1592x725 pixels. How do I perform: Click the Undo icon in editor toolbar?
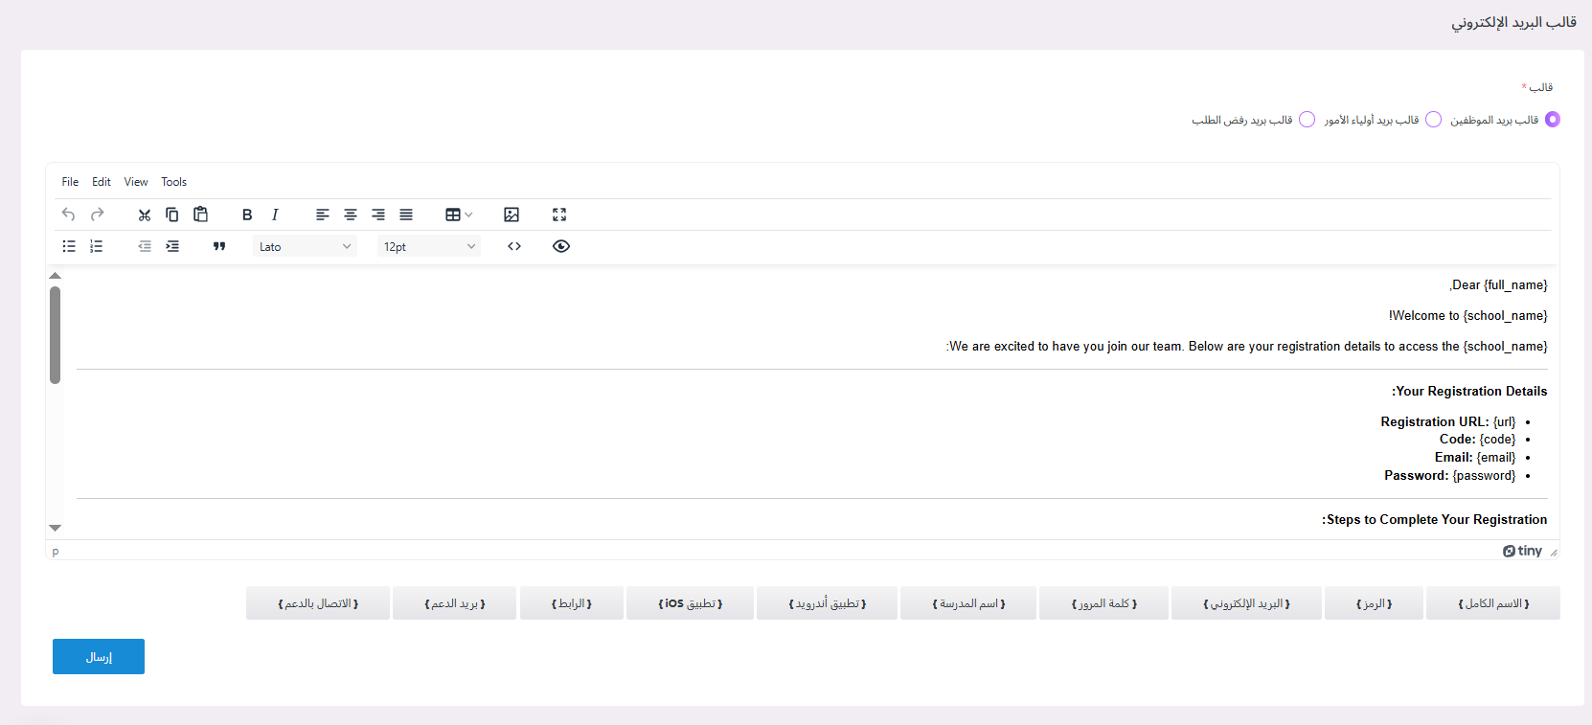click(x=68, y=215)
